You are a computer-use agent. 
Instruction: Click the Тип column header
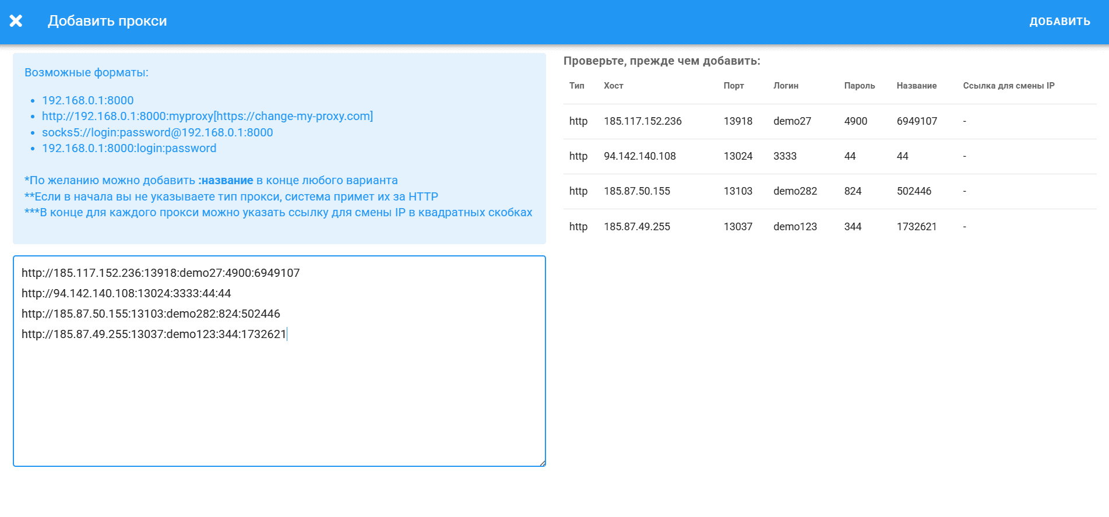(576, 86)
